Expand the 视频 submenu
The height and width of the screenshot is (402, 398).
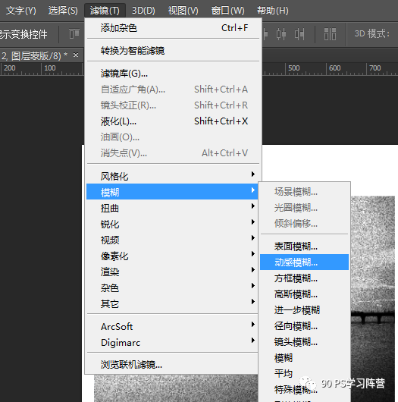click(x=172, y=240)
